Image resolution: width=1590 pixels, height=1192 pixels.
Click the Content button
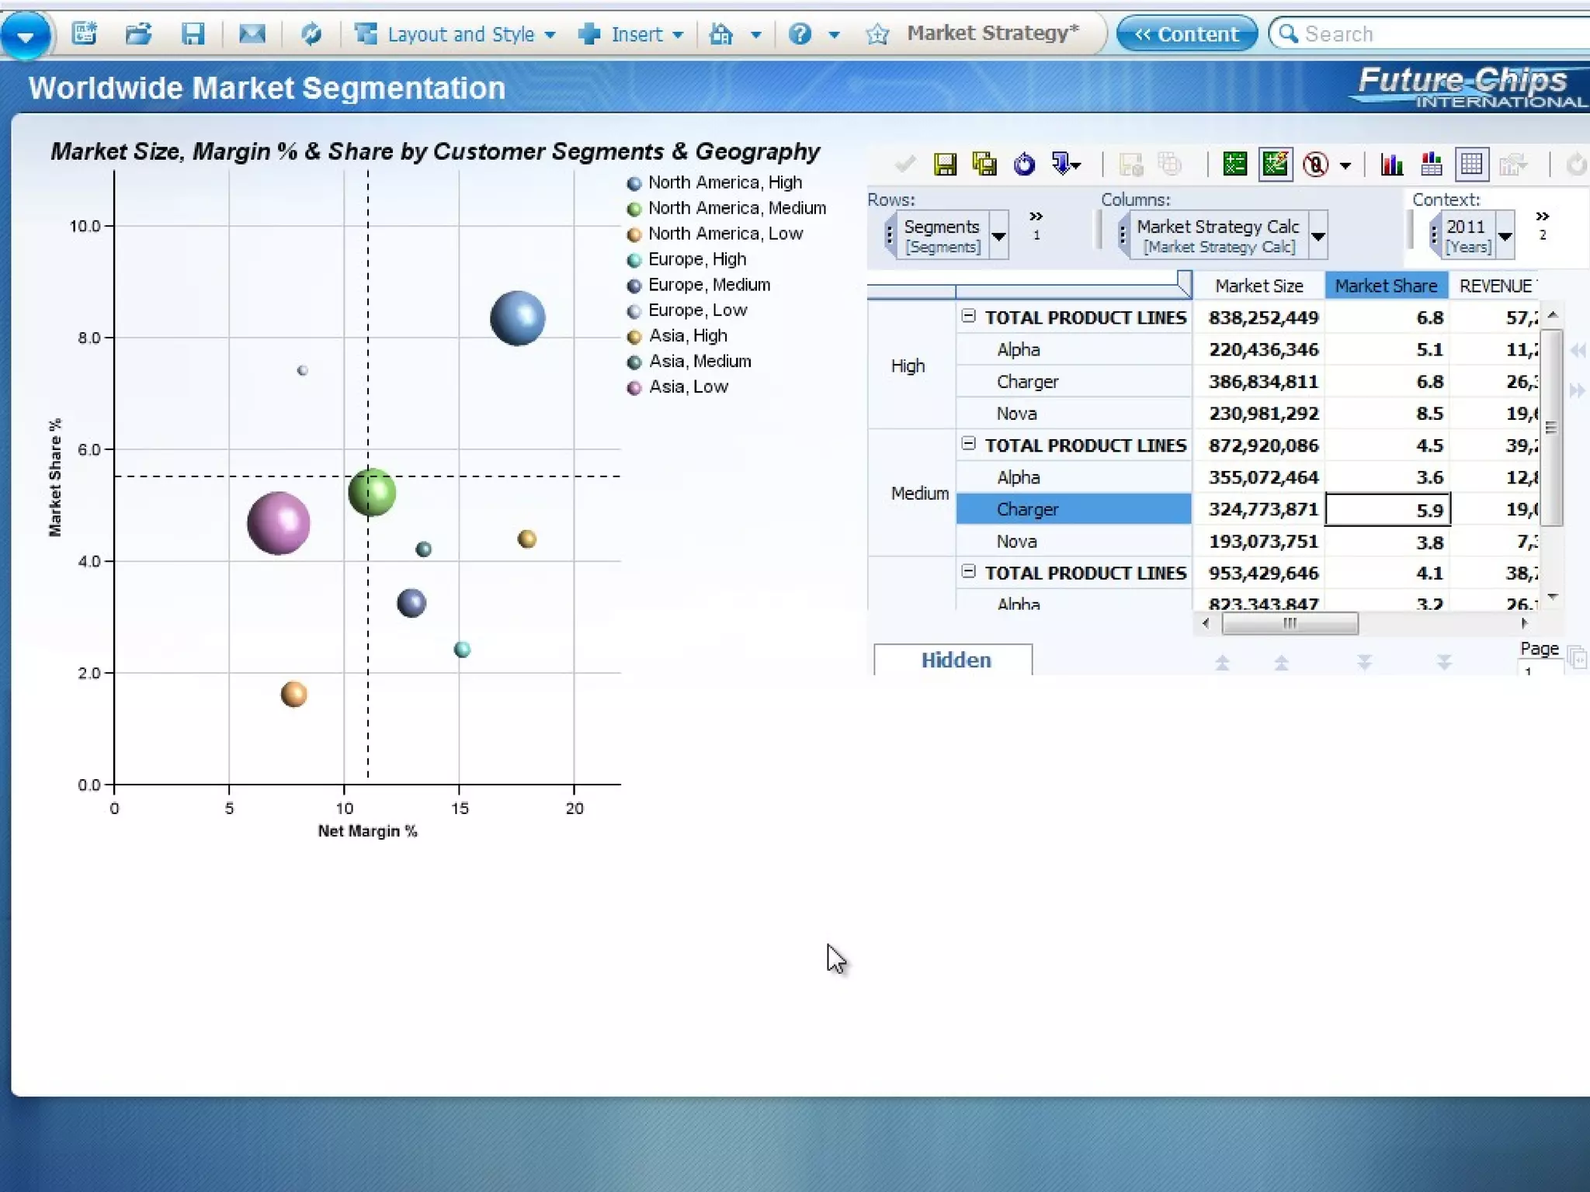(x=1186, y=34)
